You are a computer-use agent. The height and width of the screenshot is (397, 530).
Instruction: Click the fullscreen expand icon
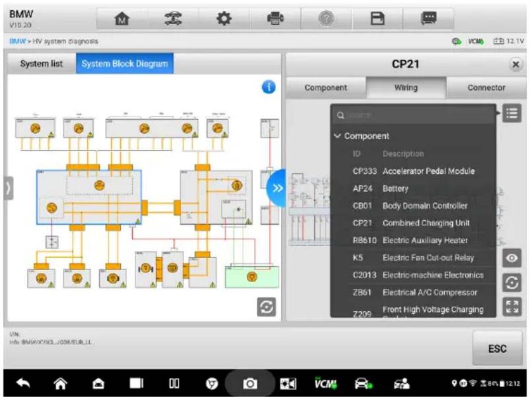tap(512, 307)
